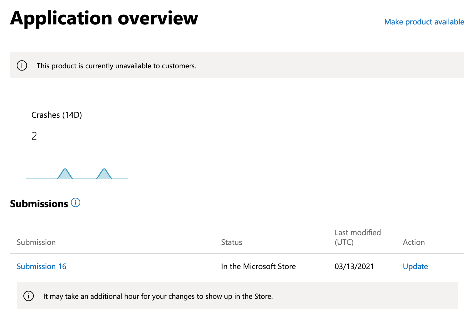Select the Crashes (14D) label
Screen dimensions: 471x316
point(57,115)
